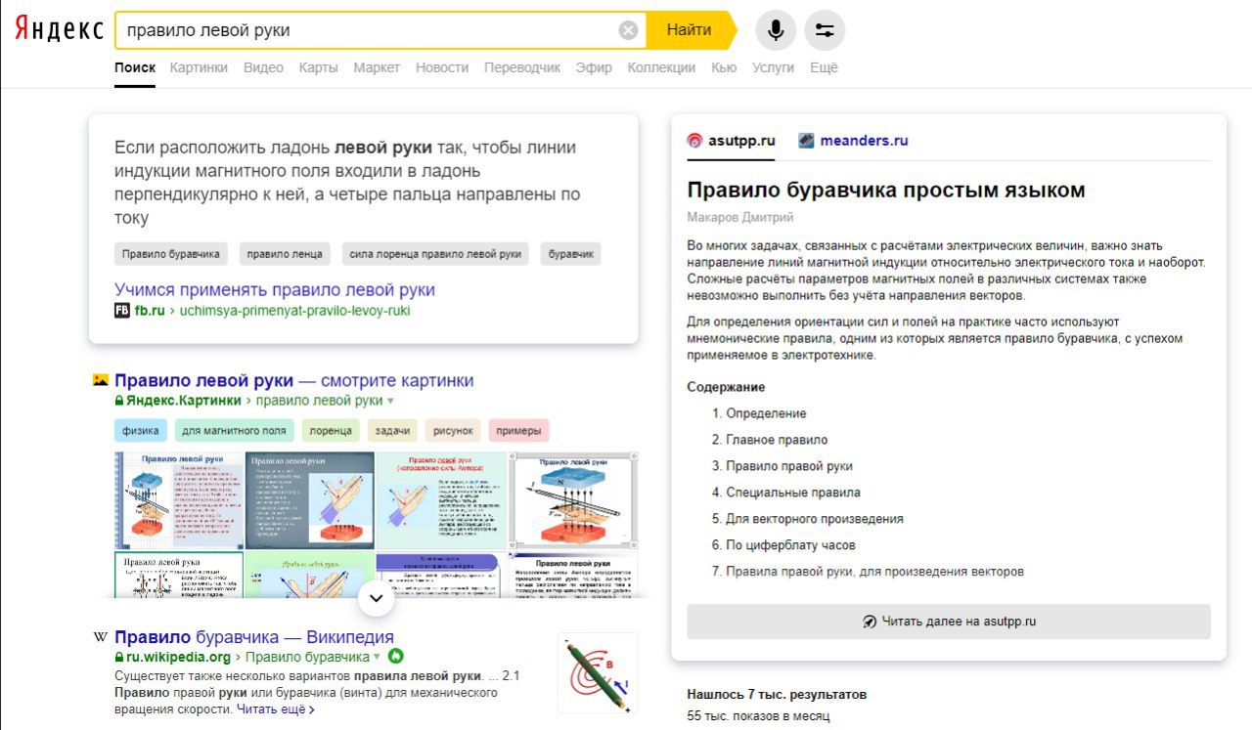Select the Поиск tab
1252x730 pixels.
coord(135,67)
